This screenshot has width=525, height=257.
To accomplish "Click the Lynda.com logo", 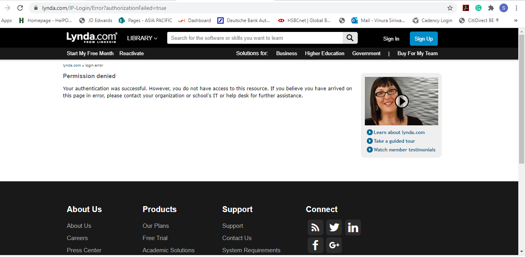I will coord(92,37).
